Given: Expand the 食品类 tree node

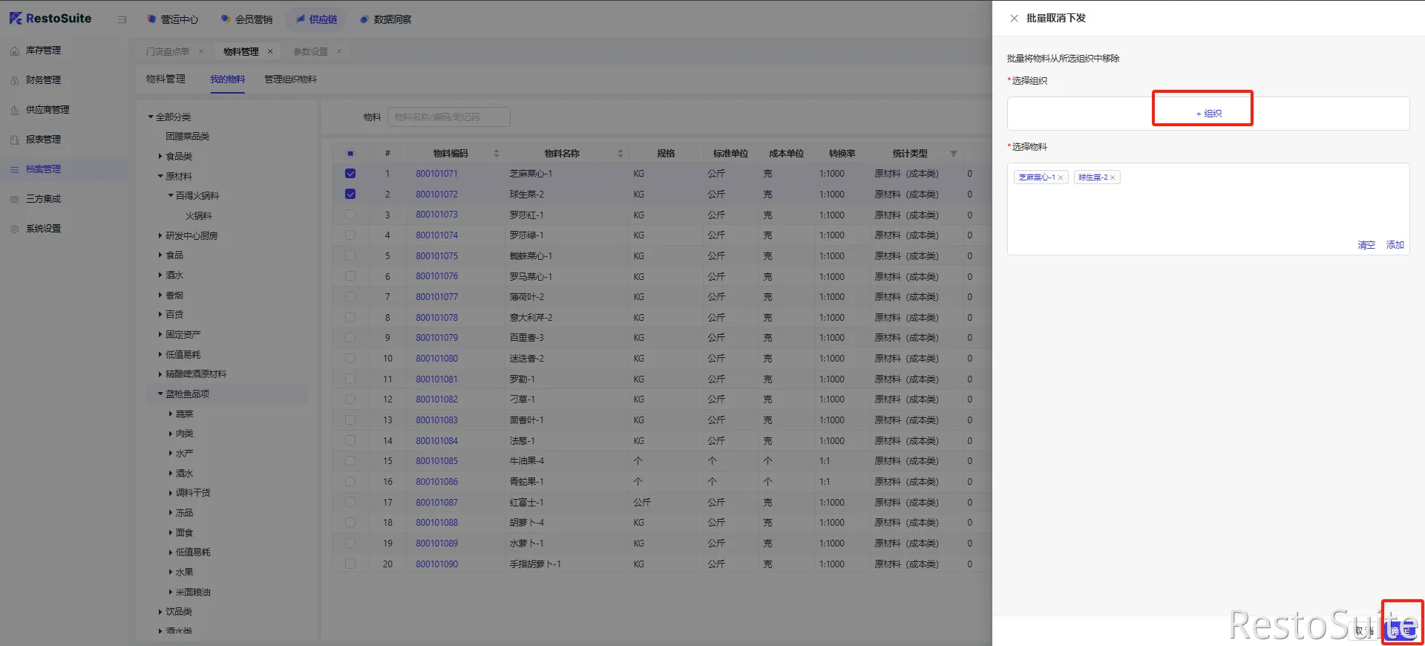Looking at the screenshot, I should [x=160, y=157].
